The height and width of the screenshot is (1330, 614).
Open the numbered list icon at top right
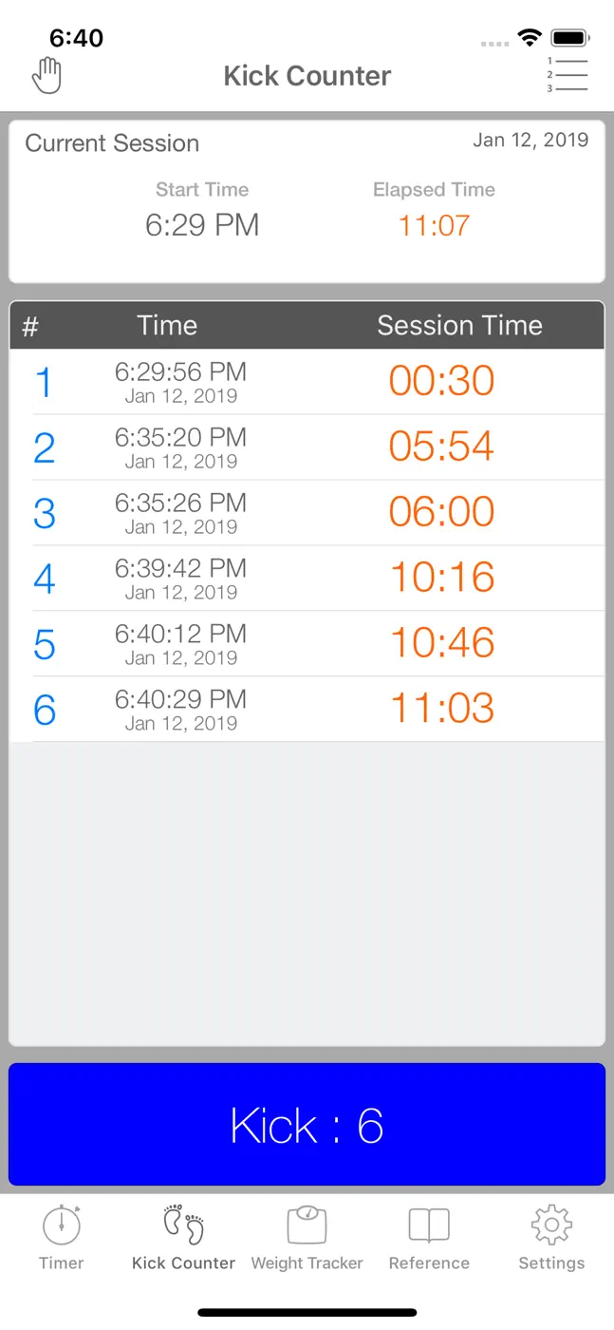point(567,75)
